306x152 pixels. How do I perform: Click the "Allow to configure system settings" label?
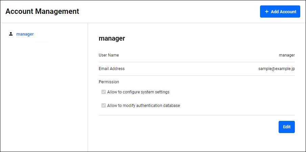click(138, 92)
